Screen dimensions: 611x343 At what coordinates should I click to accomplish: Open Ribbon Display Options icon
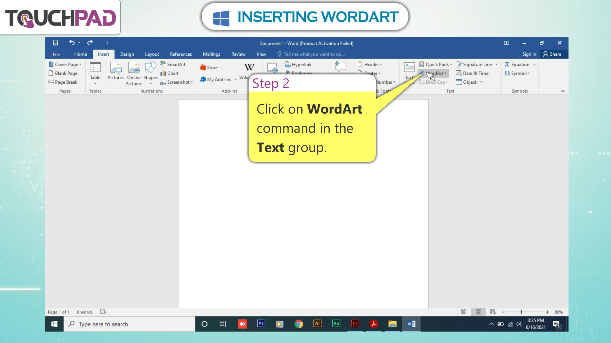coord(506,43)
